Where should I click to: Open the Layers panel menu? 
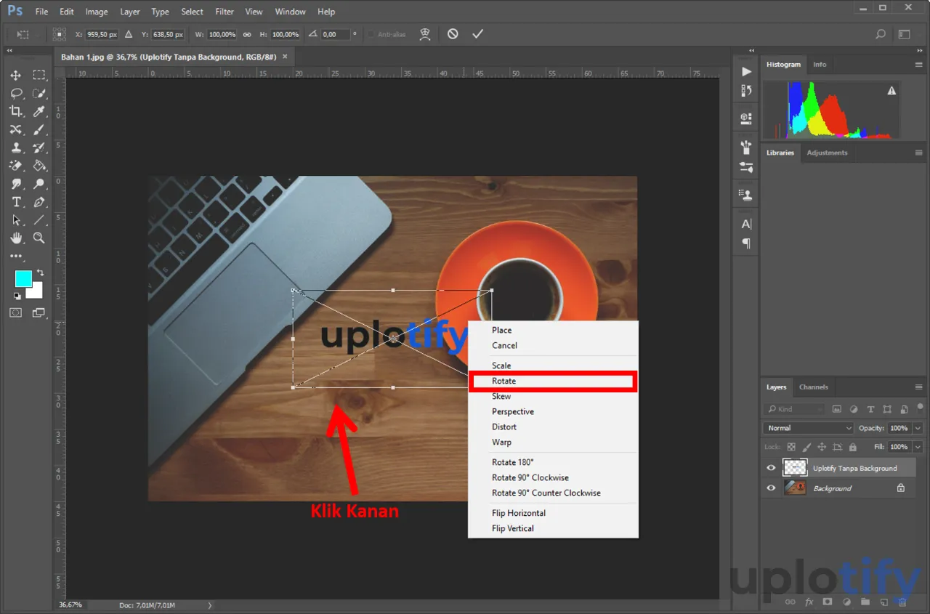coord(918,387)
